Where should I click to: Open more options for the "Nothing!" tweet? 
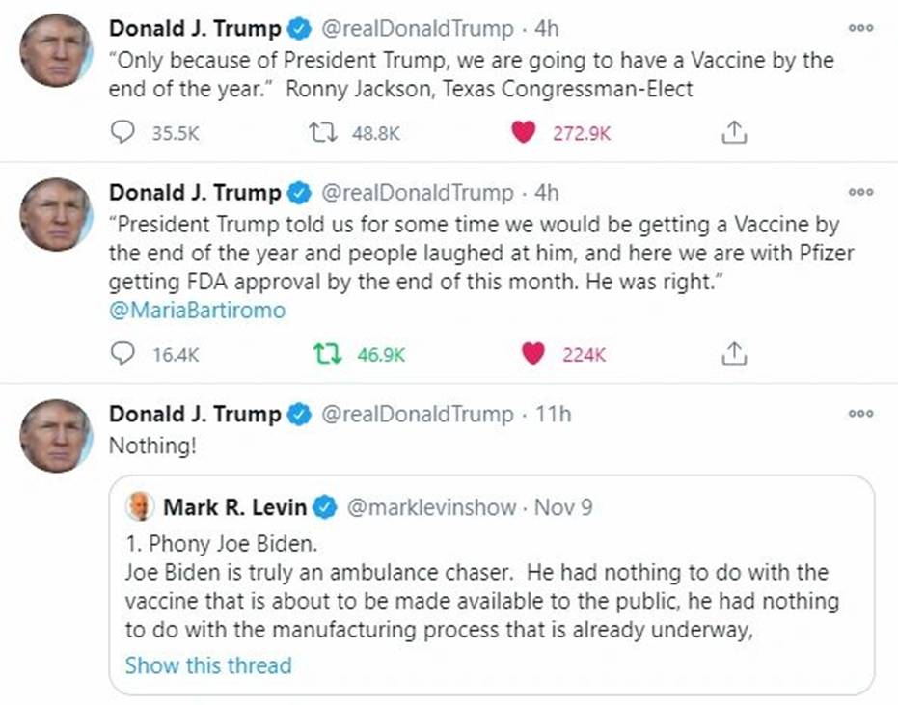[860, 414]
